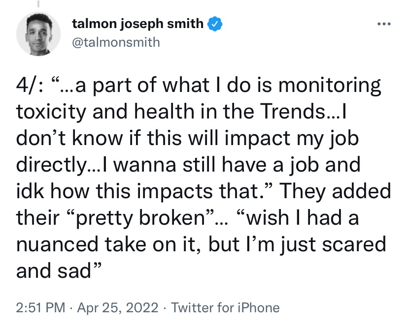
Task: Click the display name talmon joseph smith
Action: point(137,24)
